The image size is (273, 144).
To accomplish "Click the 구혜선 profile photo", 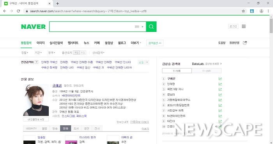I will click(36, 100).
